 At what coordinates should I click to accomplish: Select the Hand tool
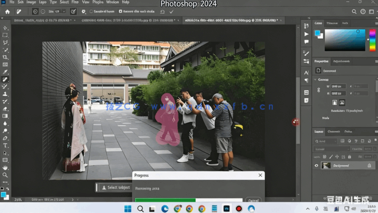click(x=5, y=167)
